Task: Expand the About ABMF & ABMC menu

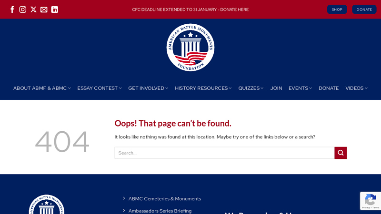Action: [42, 88]
